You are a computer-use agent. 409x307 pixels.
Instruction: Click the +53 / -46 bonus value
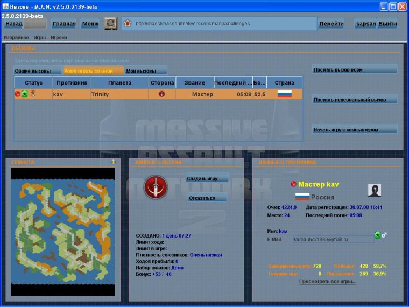pos(162,274)
